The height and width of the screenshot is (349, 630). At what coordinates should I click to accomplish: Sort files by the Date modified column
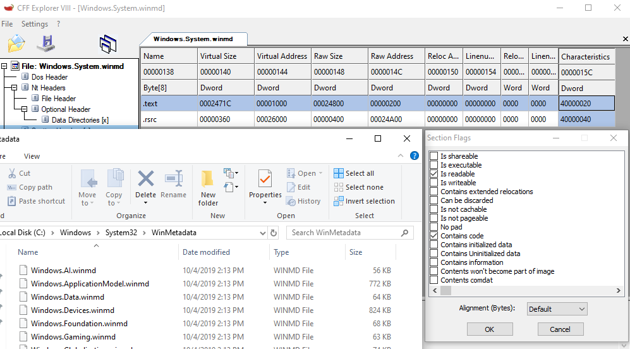click(224, 252)
